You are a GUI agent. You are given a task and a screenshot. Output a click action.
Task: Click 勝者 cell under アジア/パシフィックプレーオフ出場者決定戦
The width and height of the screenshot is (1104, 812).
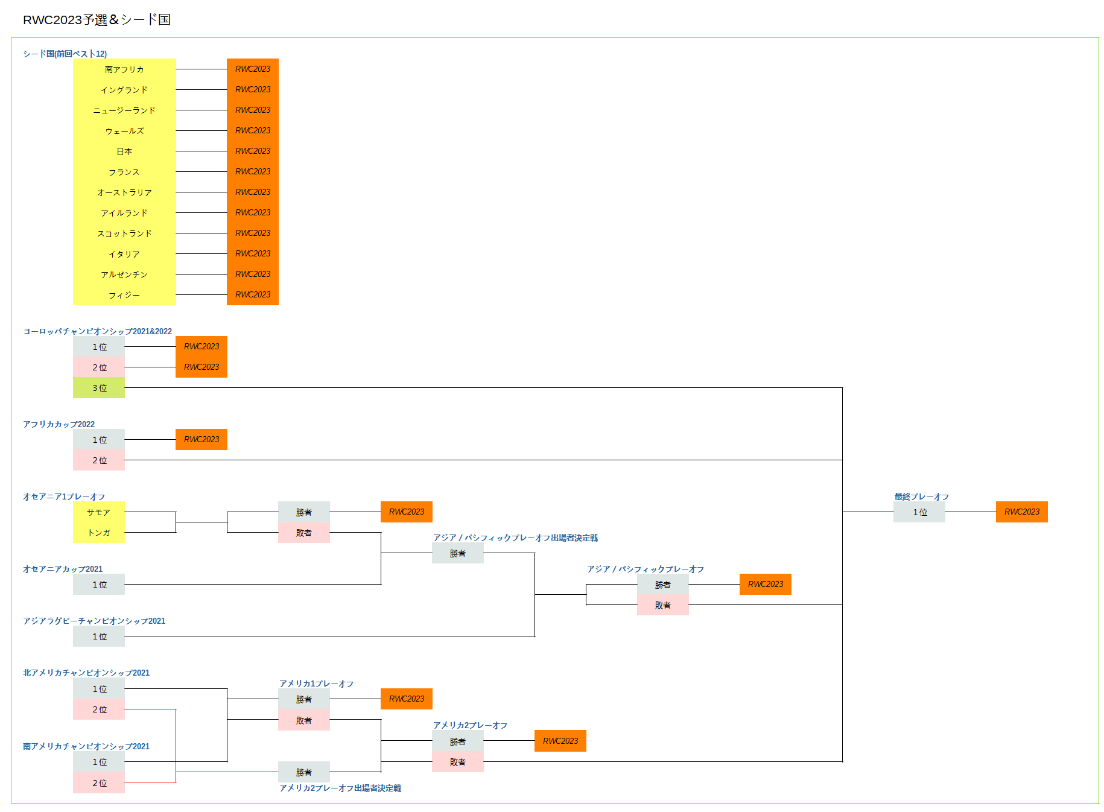pos(458,553)
